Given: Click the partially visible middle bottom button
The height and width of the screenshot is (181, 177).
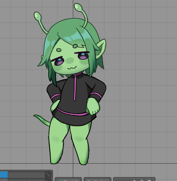Looking at the screenshot, I should pyautogui.click(x=97, y=179).
